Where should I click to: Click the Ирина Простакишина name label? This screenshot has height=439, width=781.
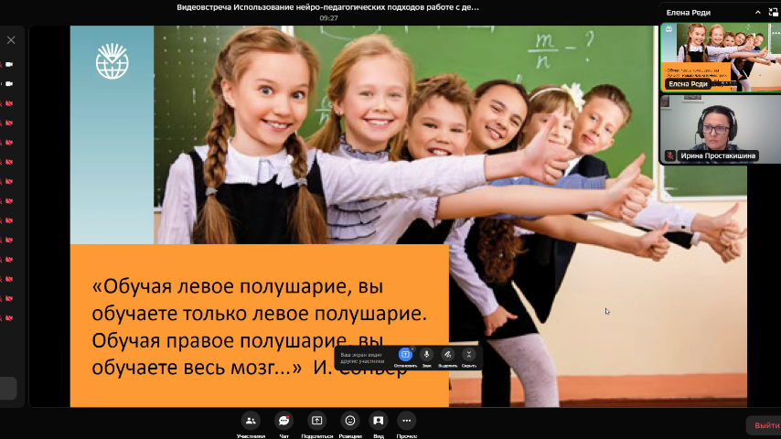click(x=718, y=156)
